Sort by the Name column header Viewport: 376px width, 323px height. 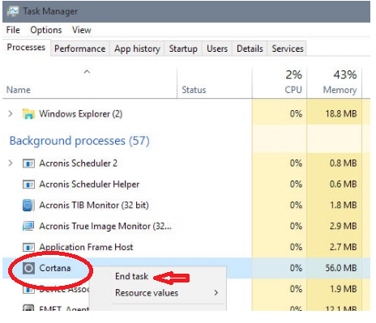(x=19, y=90)
